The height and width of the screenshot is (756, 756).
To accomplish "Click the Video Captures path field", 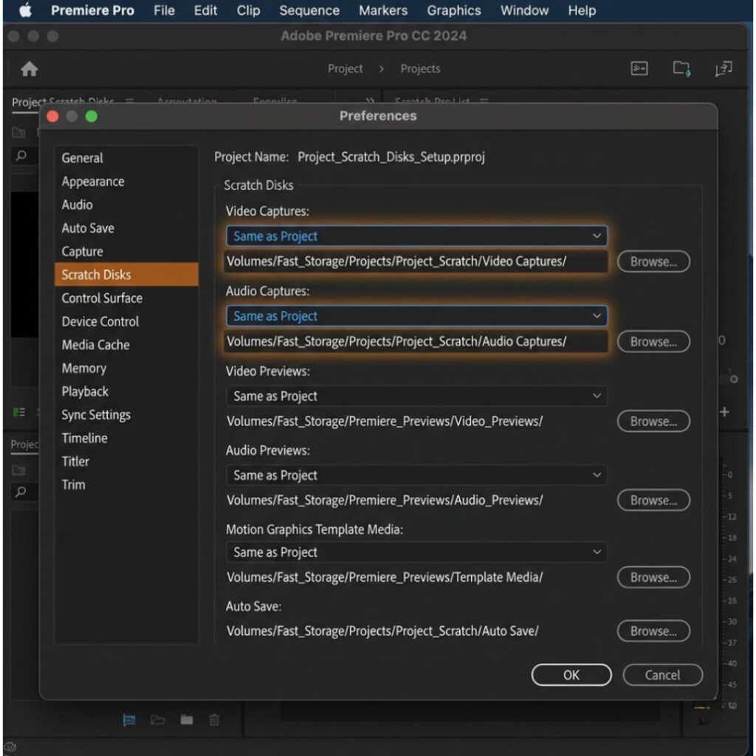I will 416,261.
